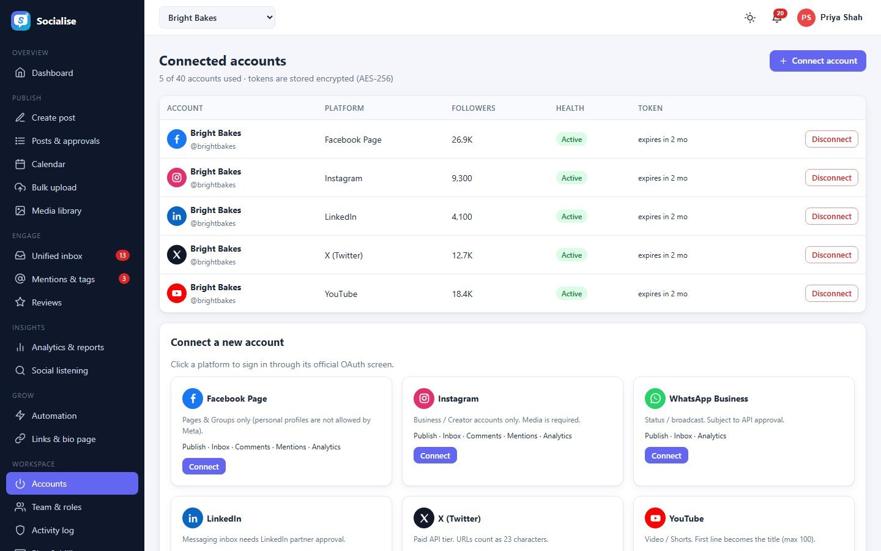Open Analytics & reports
Screen dimensions: 881x551
coord(72,347)
